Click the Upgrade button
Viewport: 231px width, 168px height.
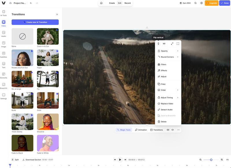(x=212, y=3)
